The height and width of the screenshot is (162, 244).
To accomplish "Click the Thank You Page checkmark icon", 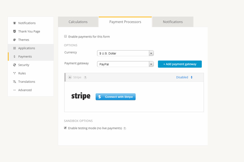I will 15,31.
